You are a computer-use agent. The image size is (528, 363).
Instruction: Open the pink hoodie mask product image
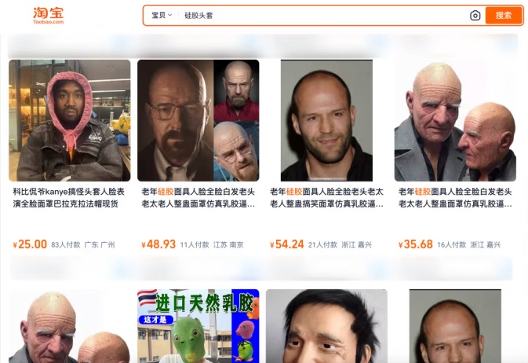(x=70, y=120)
